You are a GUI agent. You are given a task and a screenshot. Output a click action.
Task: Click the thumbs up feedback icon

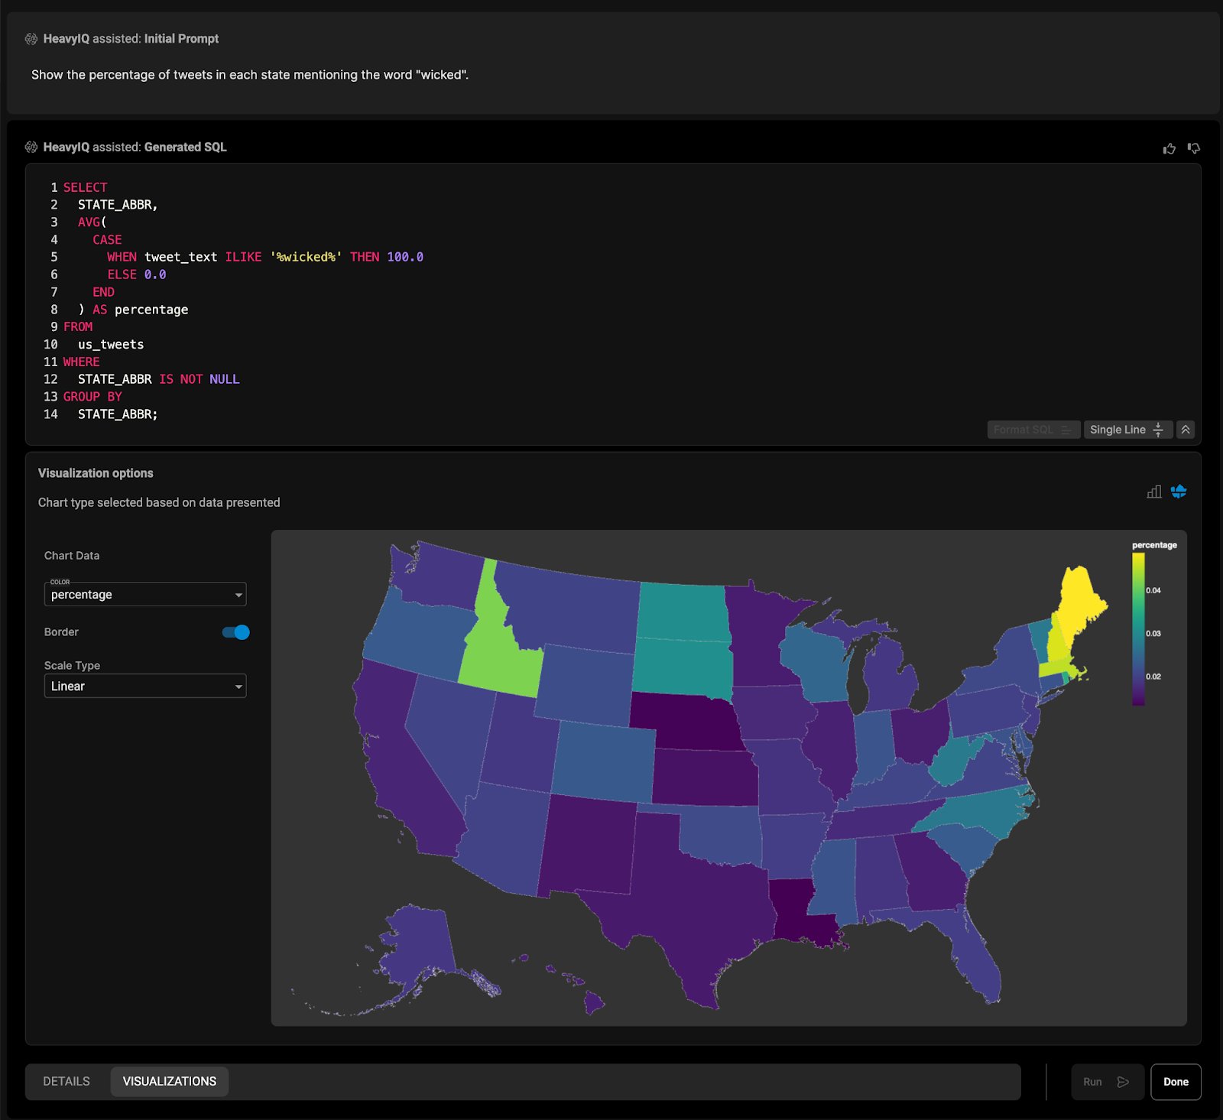[1169, 148]
